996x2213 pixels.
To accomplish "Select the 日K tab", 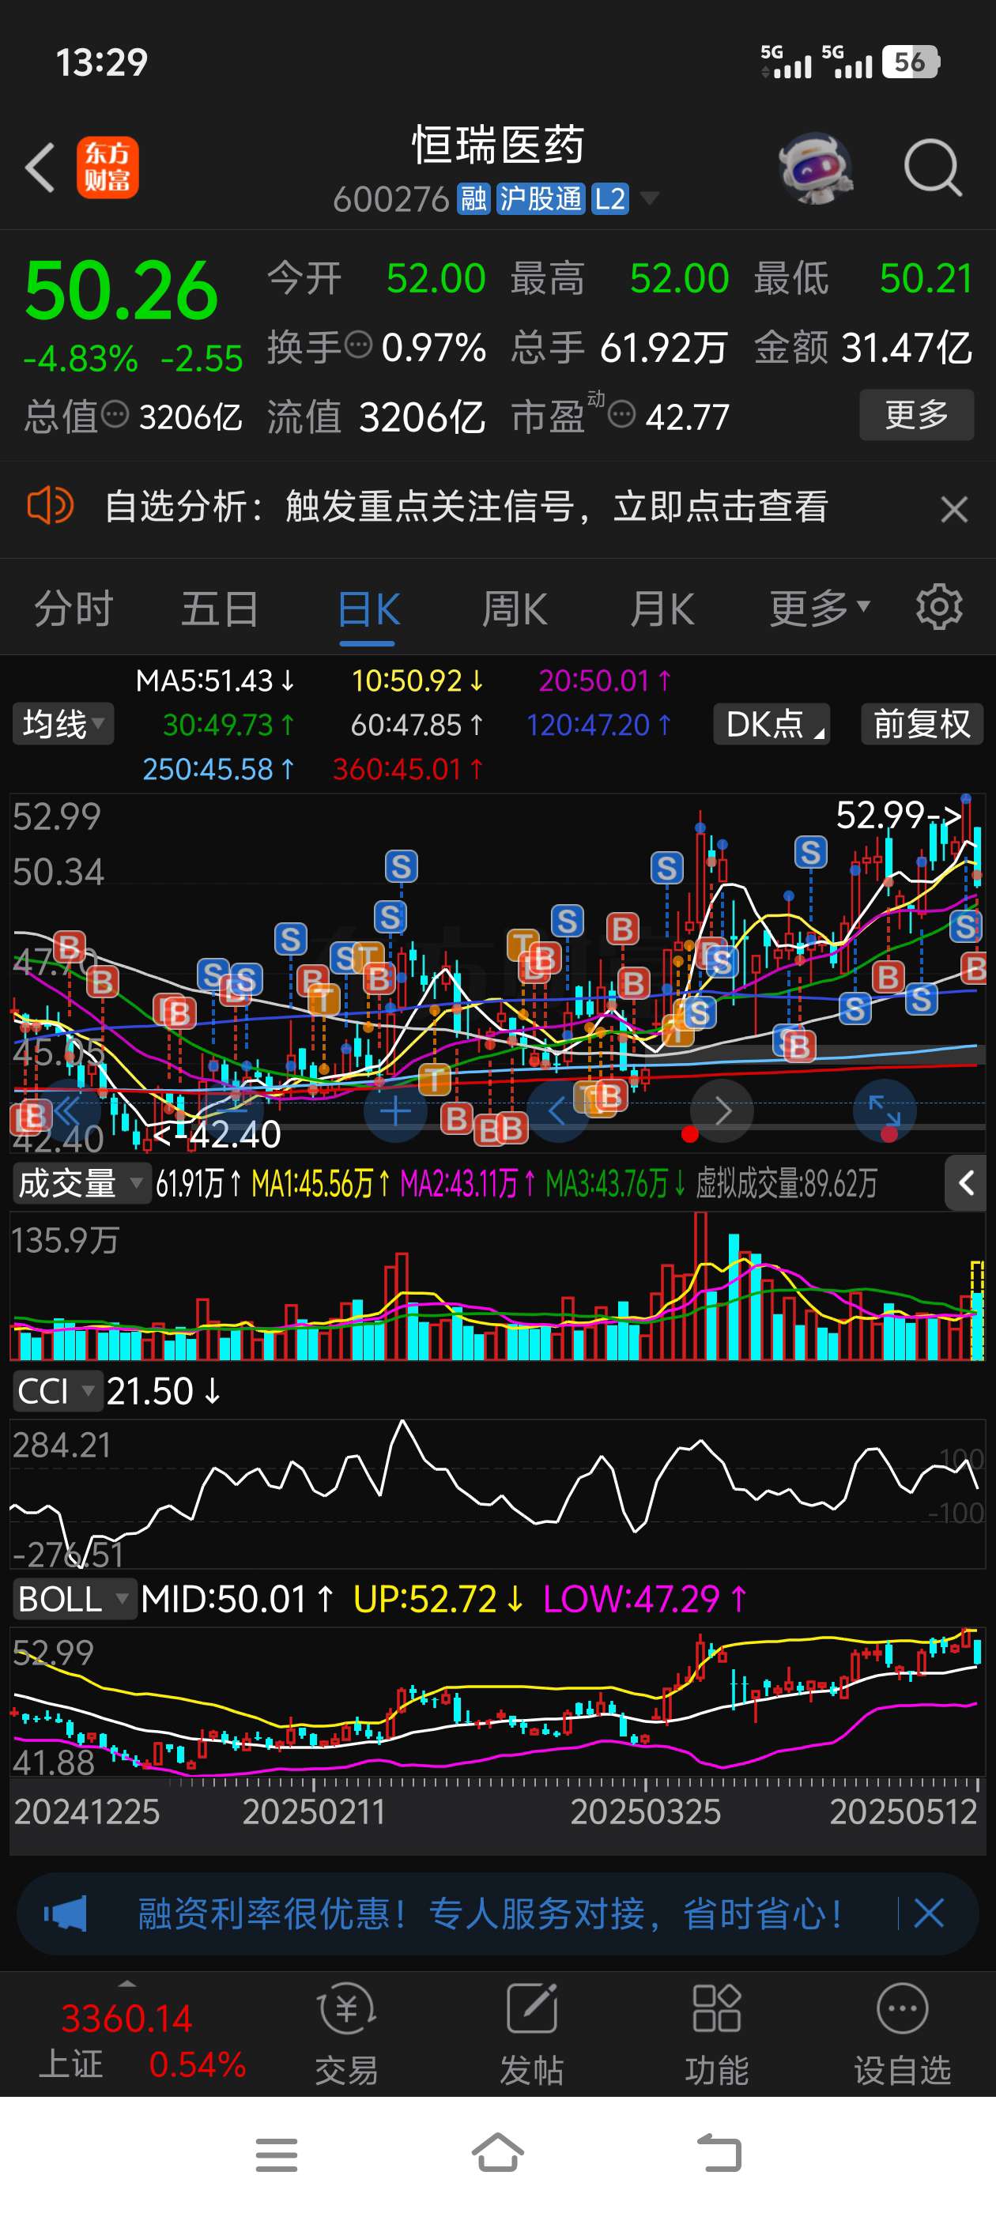I will tap(368, 611).
